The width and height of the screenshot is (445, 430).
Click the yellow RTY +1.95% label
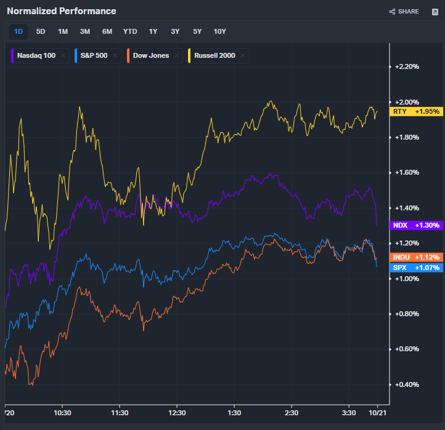pos(416,112)
